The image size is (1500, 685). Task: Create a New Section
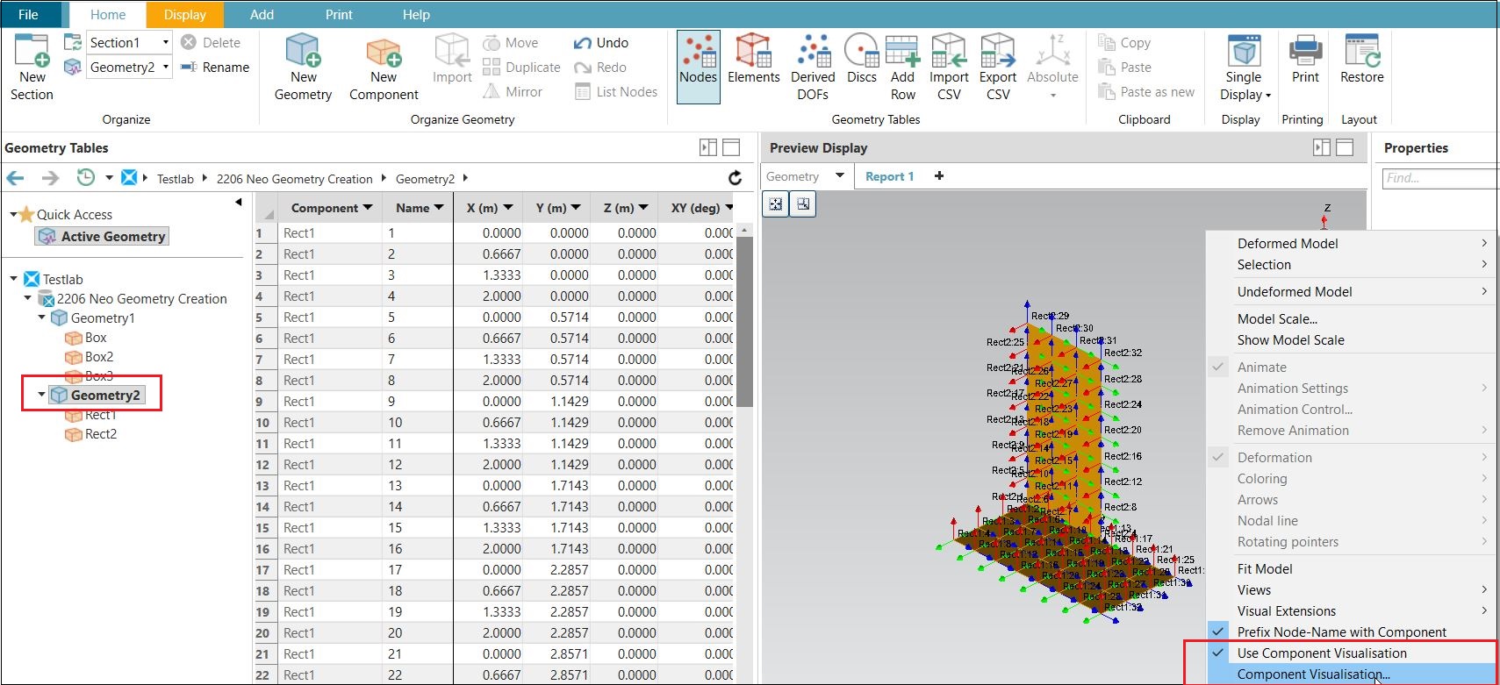(x=32, y=68)
